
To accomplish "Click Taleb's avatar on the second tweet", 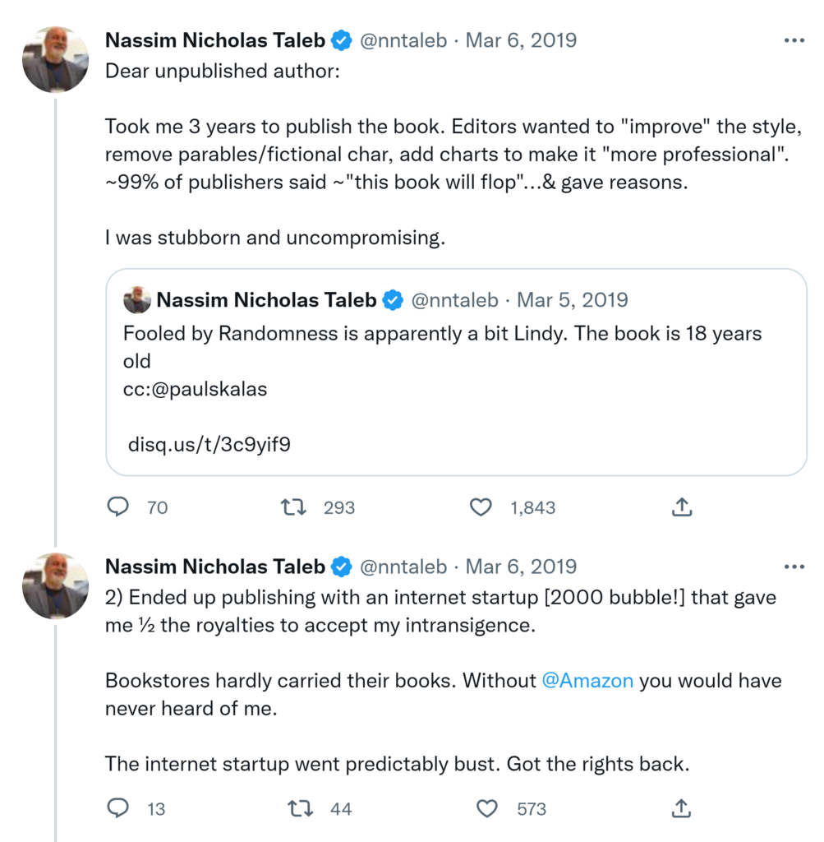I will pos(55,586).
